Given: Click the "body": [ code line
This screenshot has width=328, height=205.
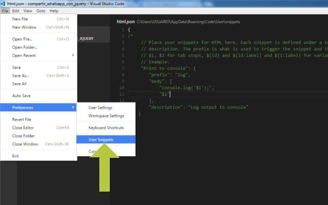Looking at the screenshot, I should 160,81.
